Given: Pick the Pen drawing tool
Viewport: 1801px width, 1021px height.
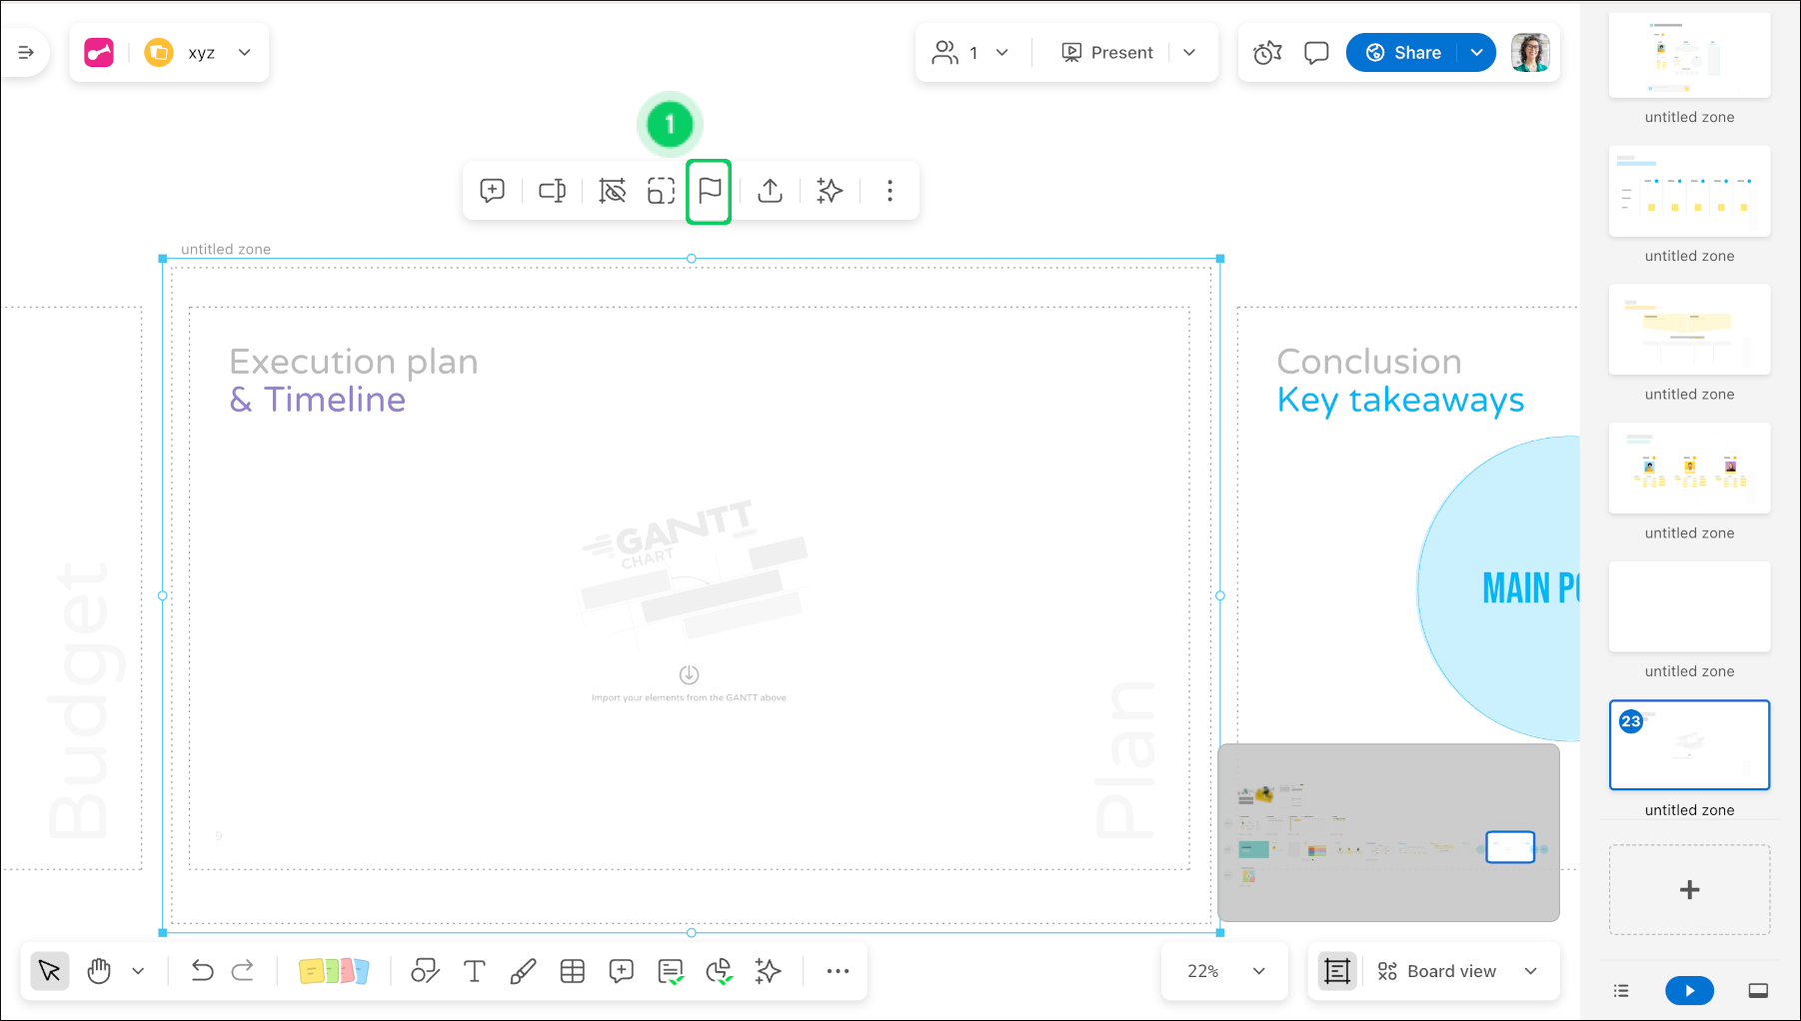Looking at the screenshot, I should click(x=523, y=970).
